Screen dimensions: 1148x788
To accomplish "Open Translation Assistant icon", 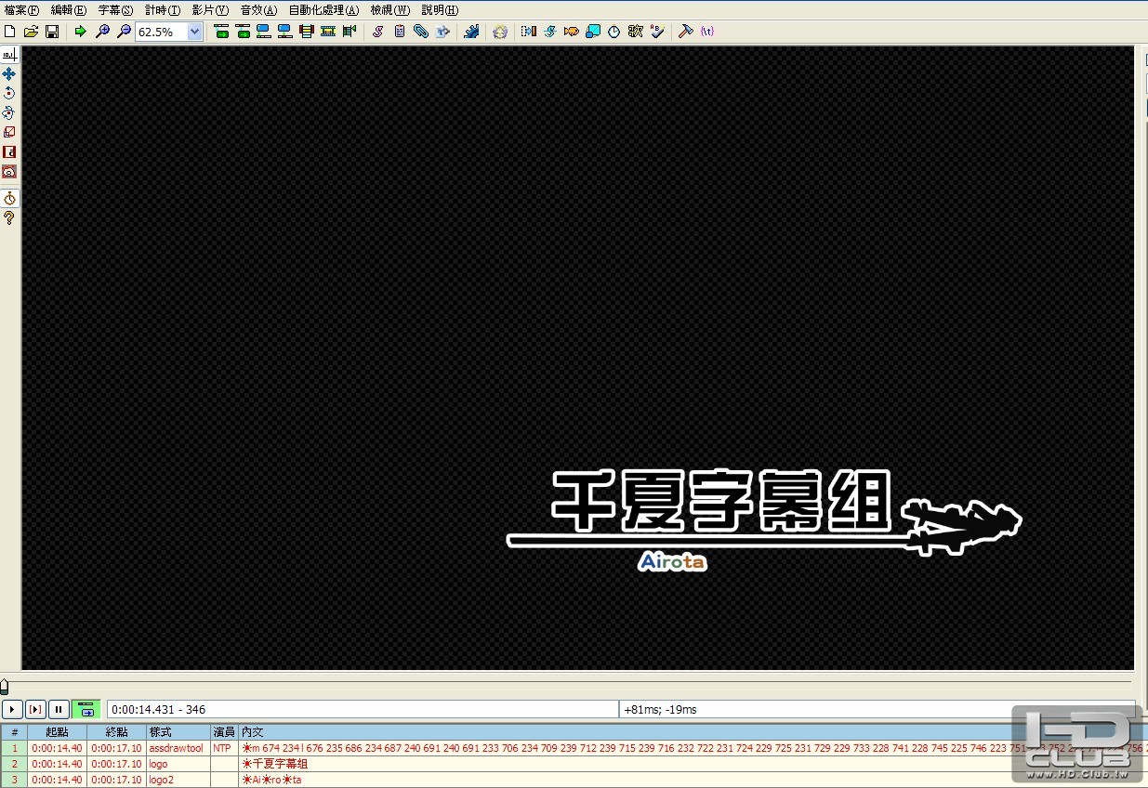I will click(x=571, y=32).
